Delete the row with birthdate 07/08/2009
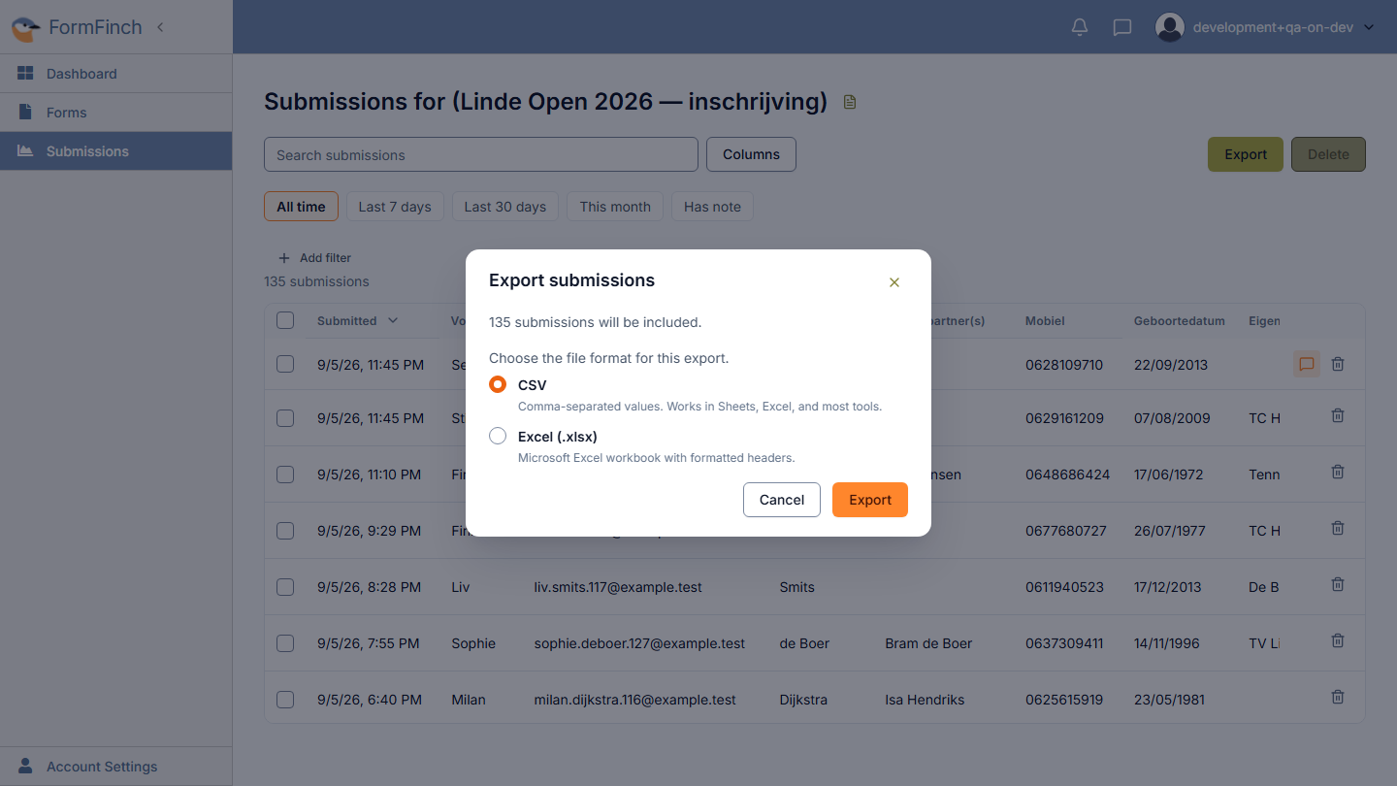Image resolution: width=1397 pixels, height=786 pixels. (1338, 415)
